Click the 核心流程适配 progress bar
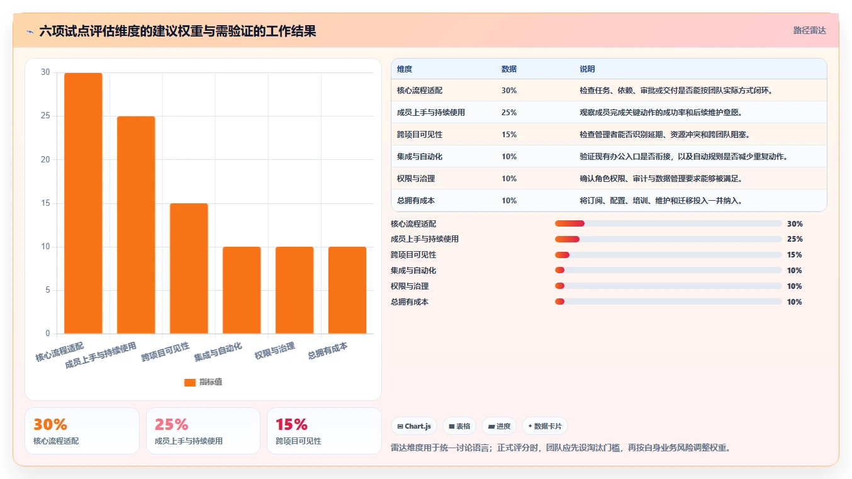Screen dimensions: 852x479 [x=668, y=223]
